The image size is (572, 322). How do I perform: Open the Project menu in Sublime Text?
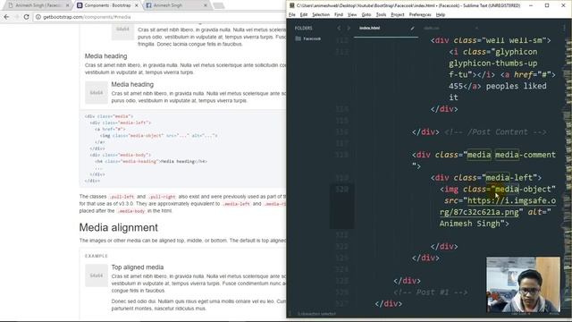[397, 14]
